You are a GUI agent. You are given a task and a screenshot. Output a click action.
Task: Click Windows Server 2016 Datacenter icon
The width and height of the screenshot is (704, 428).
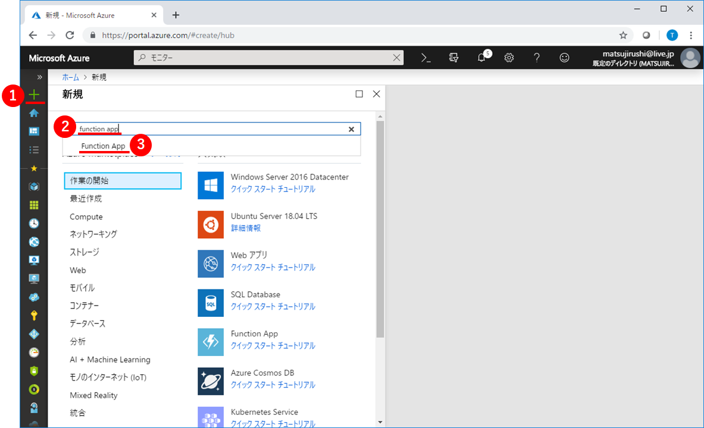pos(211,185)
